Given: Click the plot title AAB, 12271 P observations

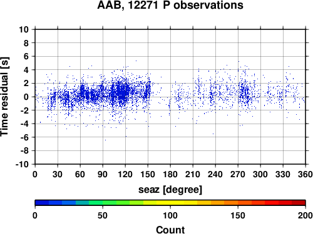Looking at the screenshot, I should (170, 5).
